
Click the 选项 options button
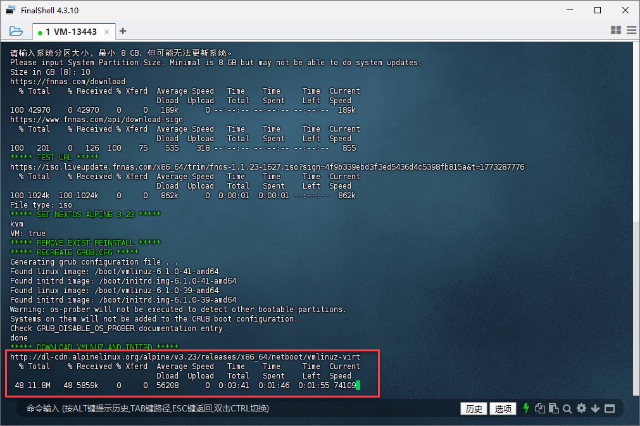[503, 408]
